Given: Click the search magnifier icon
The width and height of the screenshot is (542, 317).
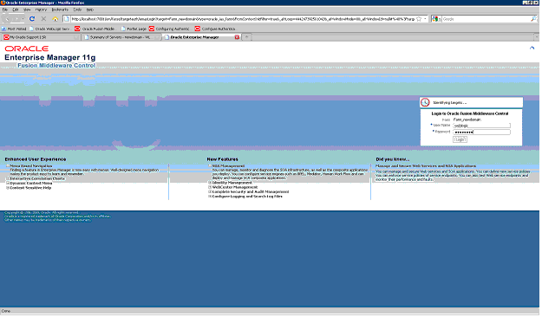Looking at the screenshot, I should pos(533,19).
